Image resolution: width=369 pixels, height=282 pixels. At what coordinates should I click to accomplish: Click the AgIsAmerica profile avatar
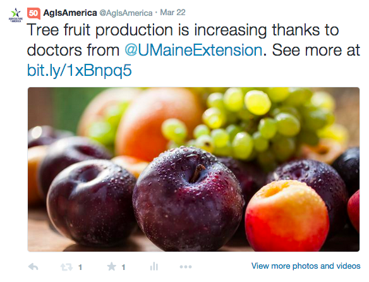[x=16, y=15]
